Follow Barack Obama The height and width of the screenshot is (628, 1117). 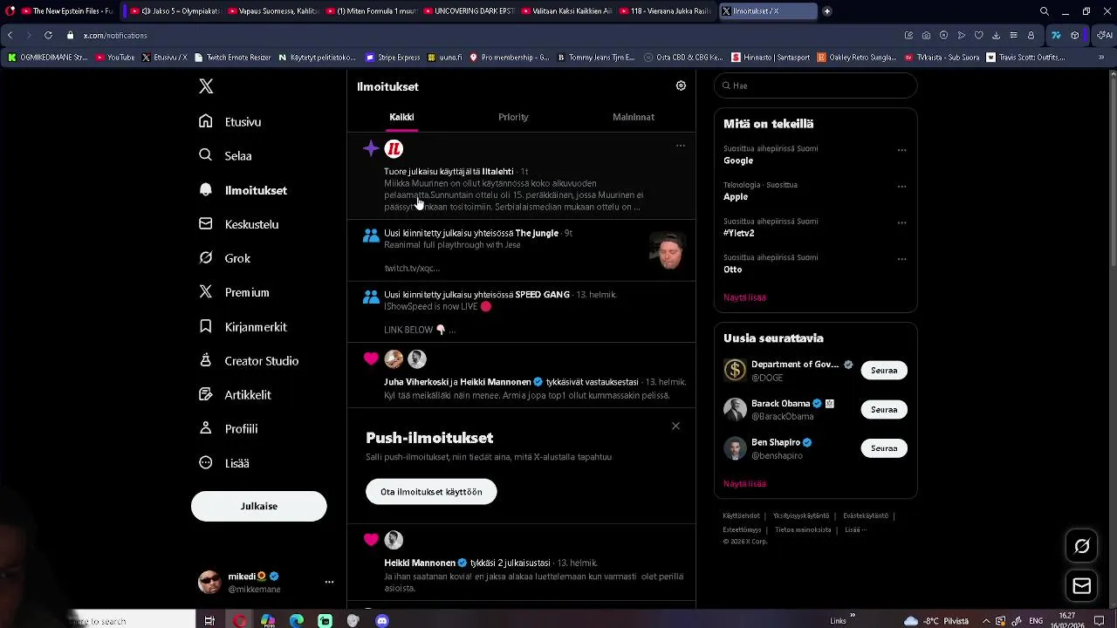[884, 409]
